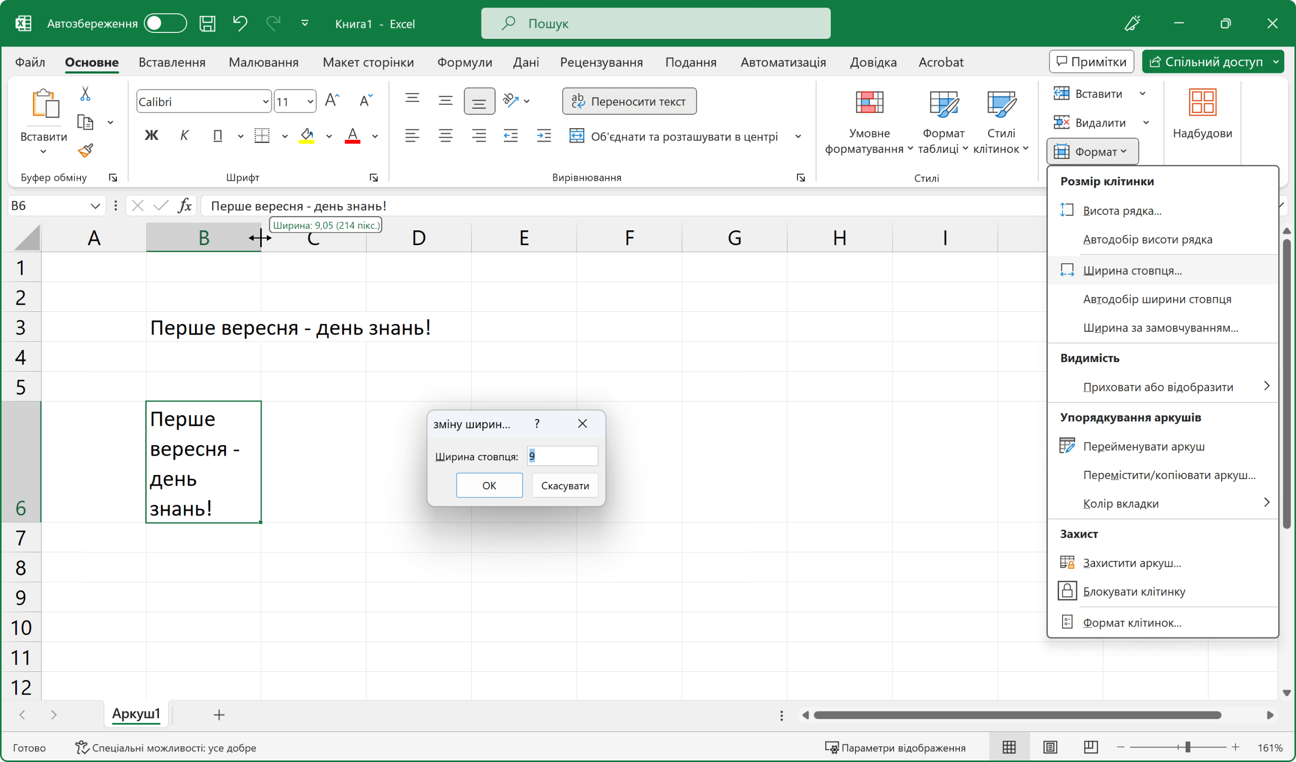Screen dimensions: 1296x762
Task: Click the Cut scissors icon
Action: point(86,94)
